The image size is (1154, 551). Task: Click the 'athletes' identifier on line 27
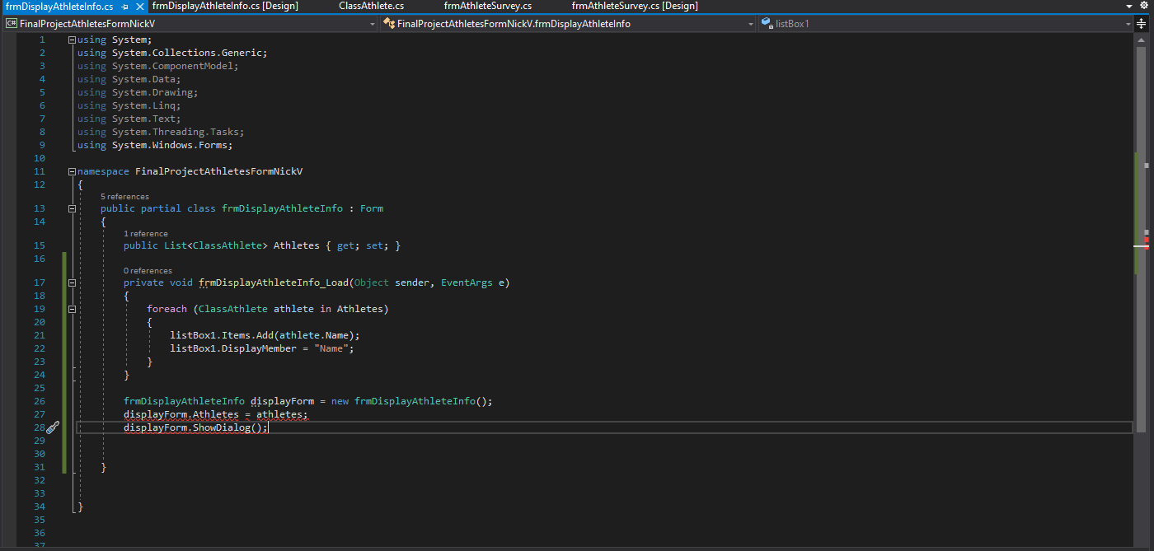click(279, 414)
